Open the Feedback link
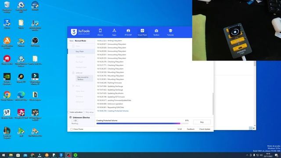Screen dimensions: 281x158 click(x=191, y=129)
